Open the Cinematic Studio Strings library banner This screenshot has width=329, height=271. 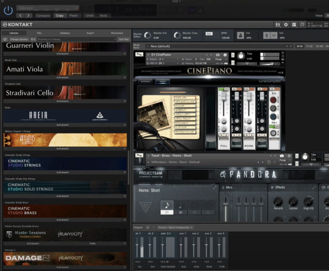coord(65,163)
